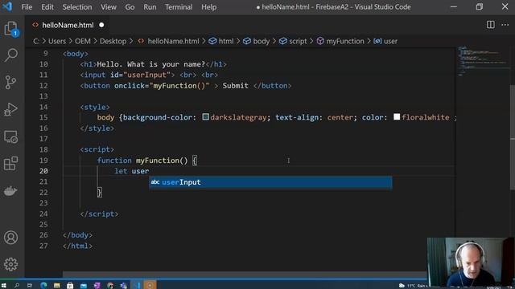Expand the Users breadcrumb segment
The image size is (515, 289).
[x=57, y=41]
